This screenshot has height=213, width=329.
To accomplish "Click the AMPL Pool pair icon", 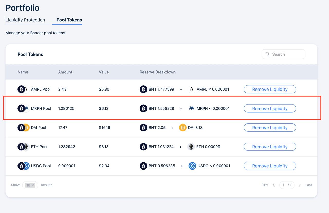I will [x=23, y=89].
